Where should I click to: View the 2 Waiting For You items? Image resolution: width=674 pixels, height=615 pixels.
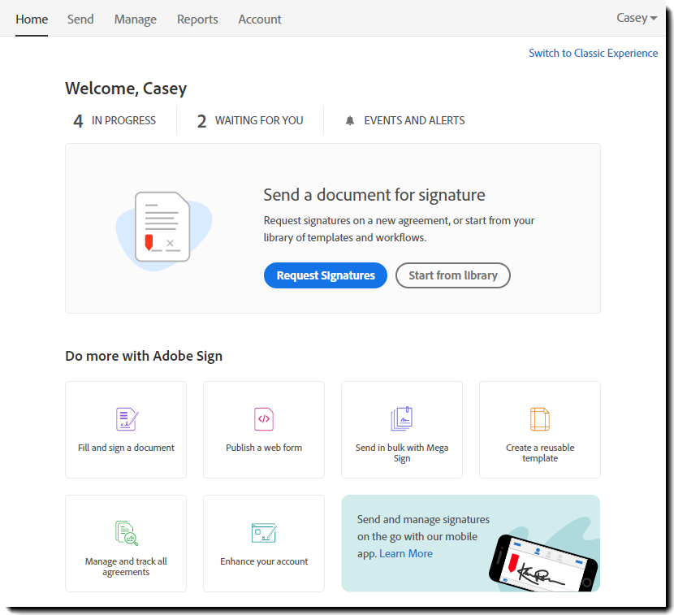click(x=250, y=120)
